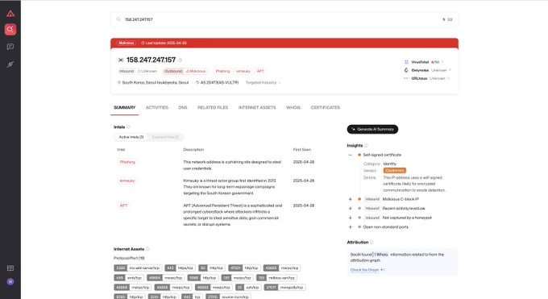Open the search icon in left sidebar
548x299 pixels.
(10, 29)
